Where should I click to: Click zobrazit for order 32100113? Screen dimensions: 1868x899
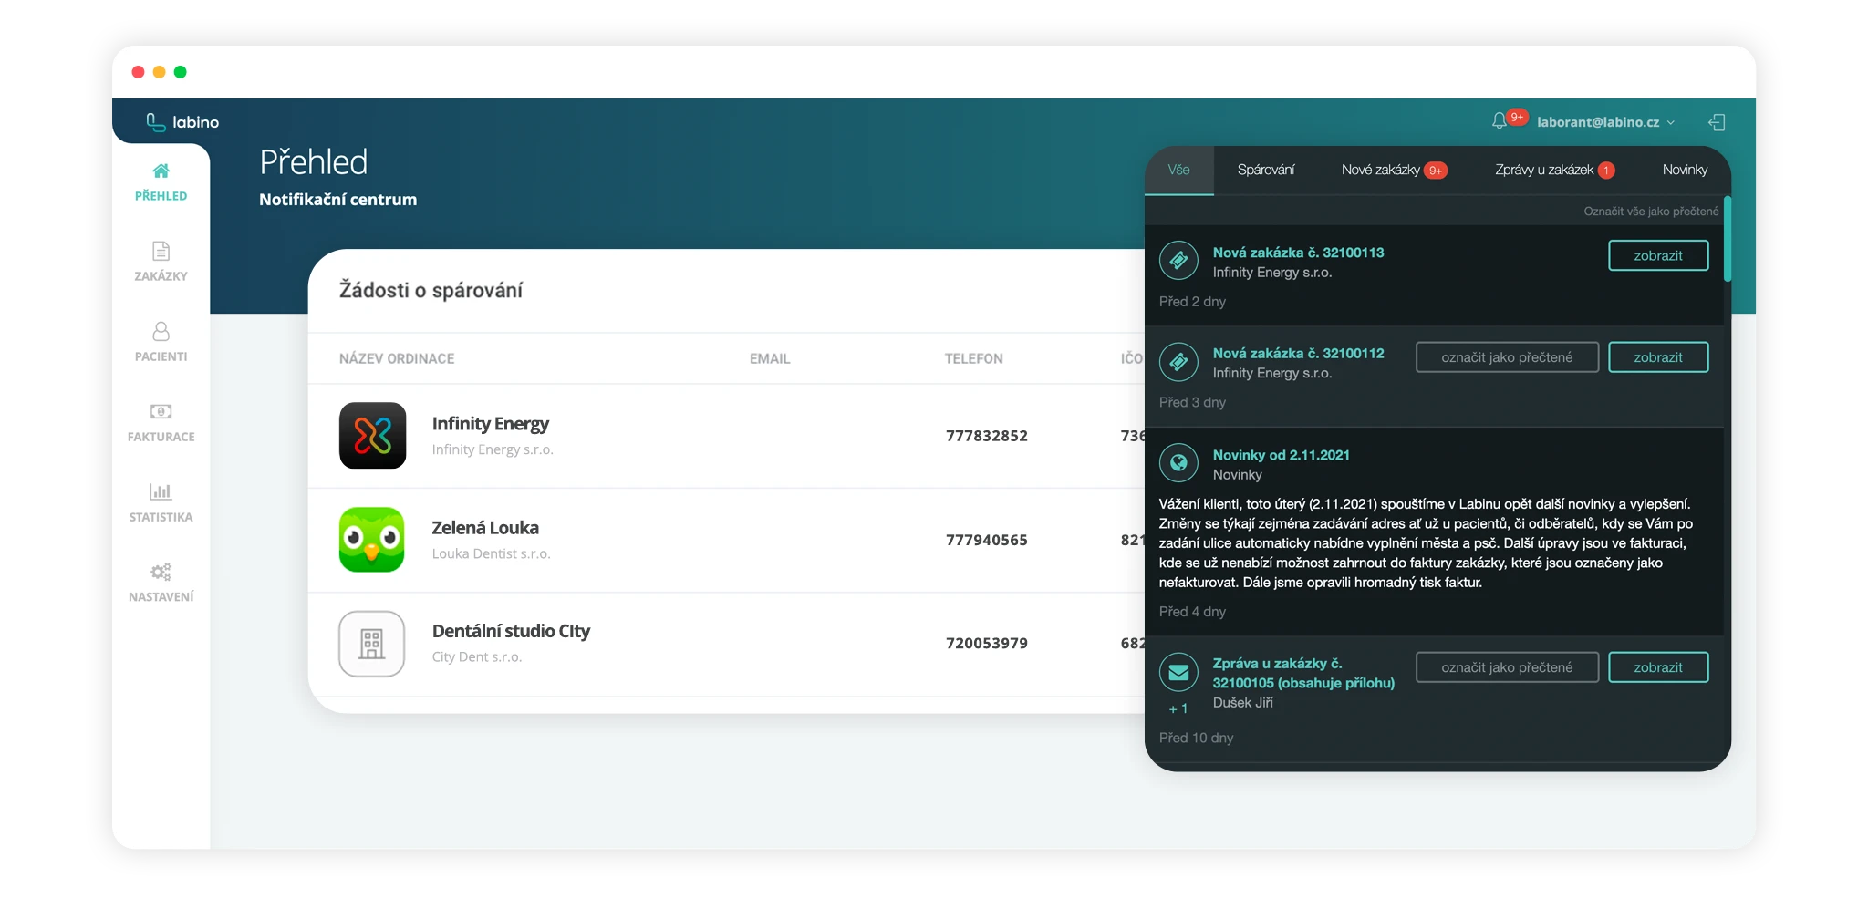(1658, 256)
